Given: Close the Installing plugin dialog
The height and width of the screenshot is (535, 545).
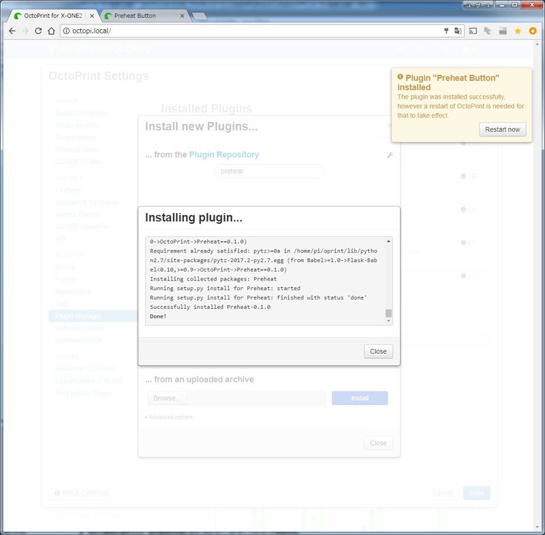Looking at the screenshot, I should 378,351.
